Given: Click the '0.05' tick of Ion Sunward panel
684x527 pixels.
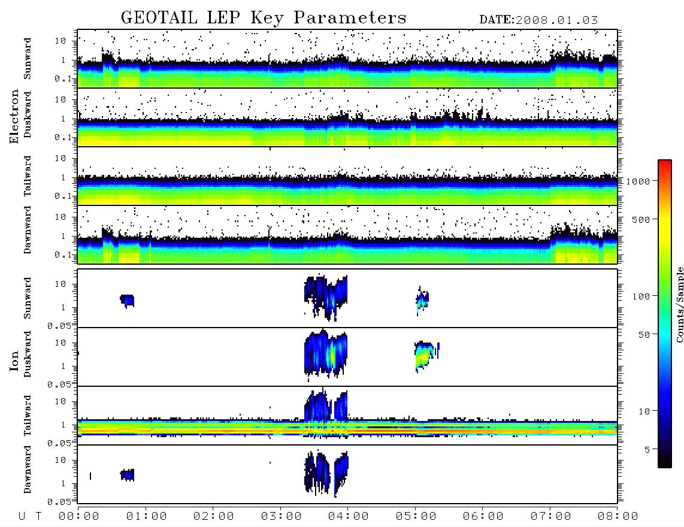Looking at the screenshot, I should 59,326.
